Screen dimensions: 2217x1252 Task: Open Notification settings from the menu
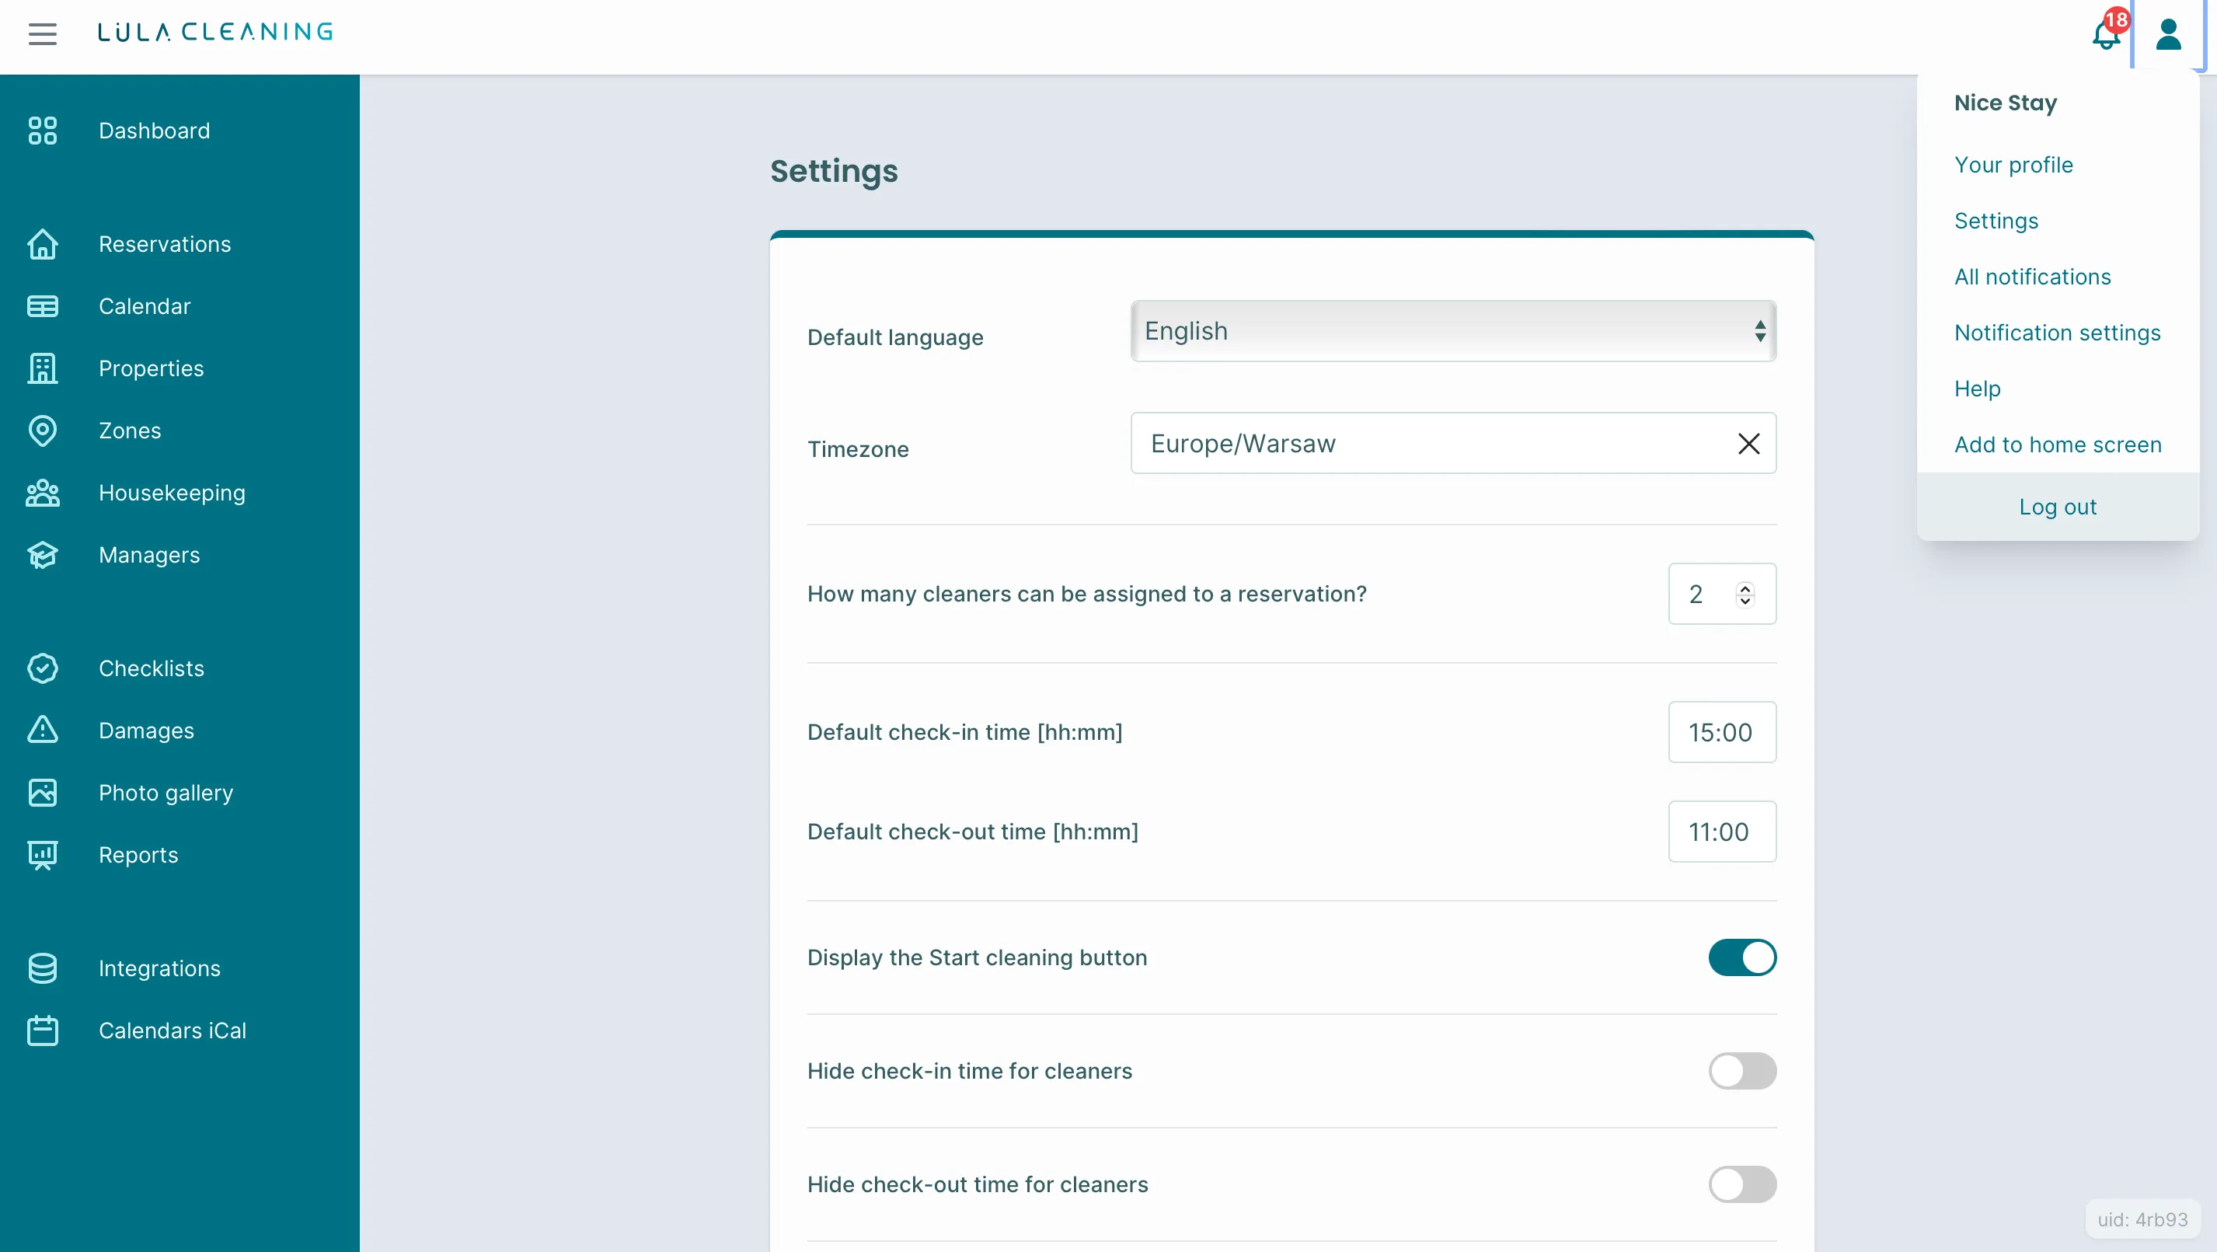pyautogui.click(x=2057, y=333)
